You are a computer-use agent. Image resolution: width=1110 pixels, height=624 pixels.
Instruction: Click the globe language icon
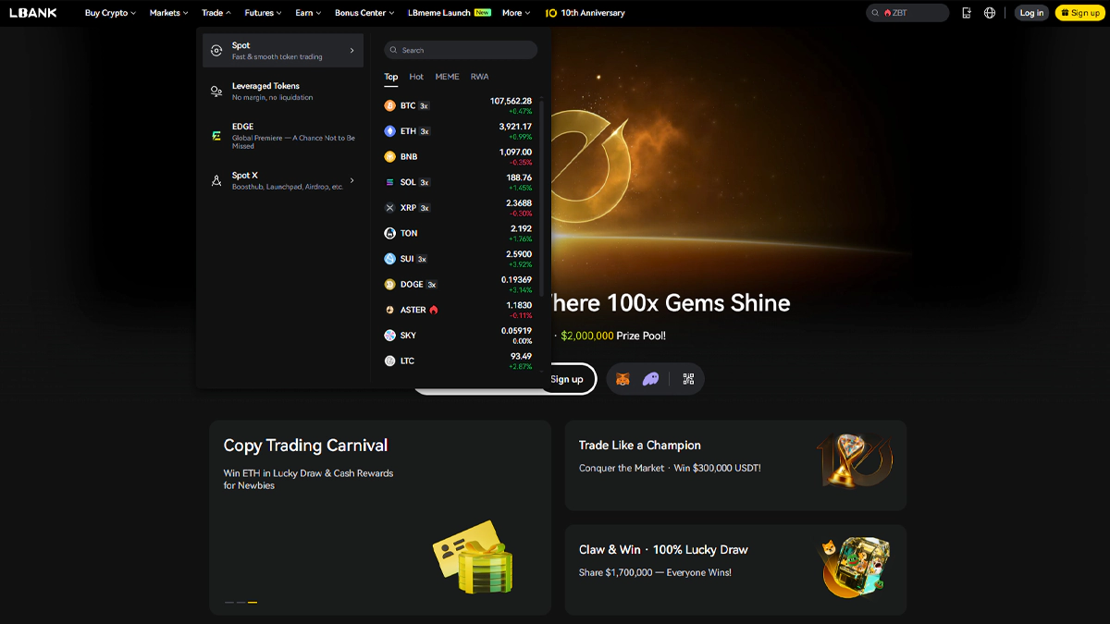tap(990, 13)
